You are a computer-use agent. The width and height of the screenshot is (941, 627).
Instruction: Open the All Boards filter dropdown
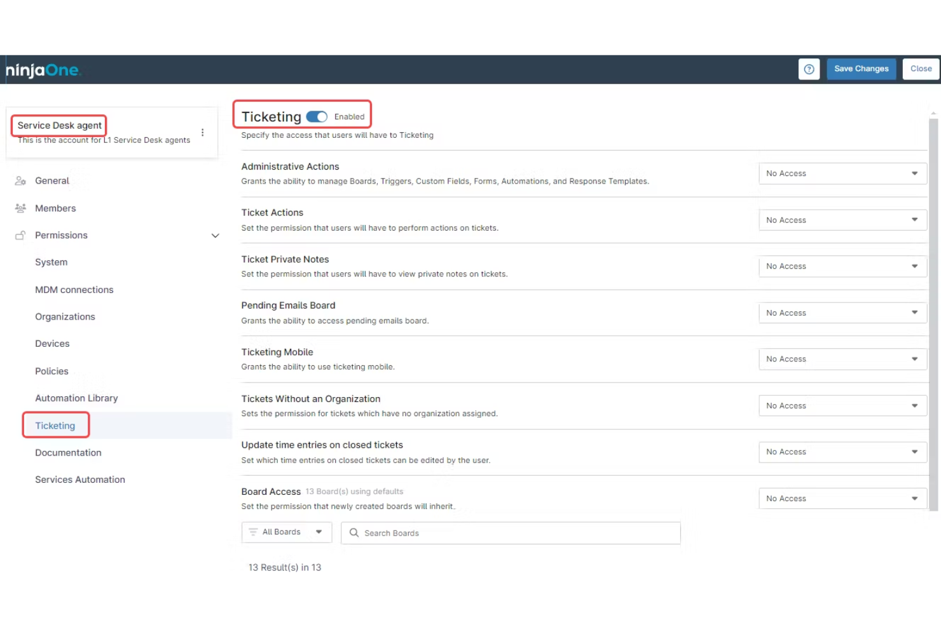click(x=287, y=532)
